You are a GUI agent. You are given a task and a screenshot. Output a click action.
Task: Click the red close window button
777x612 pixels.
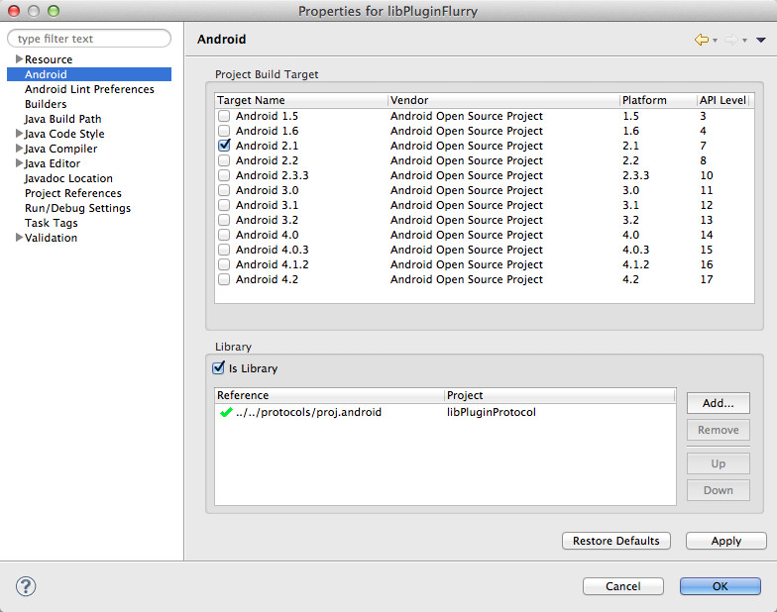14,10
